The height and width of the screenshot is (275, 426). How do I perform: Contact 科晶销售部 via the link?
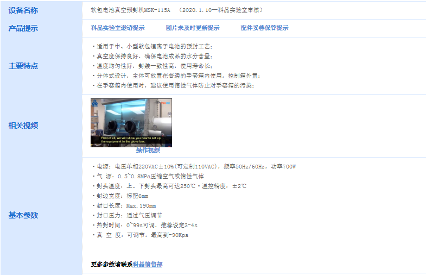(x=148, y=264)
